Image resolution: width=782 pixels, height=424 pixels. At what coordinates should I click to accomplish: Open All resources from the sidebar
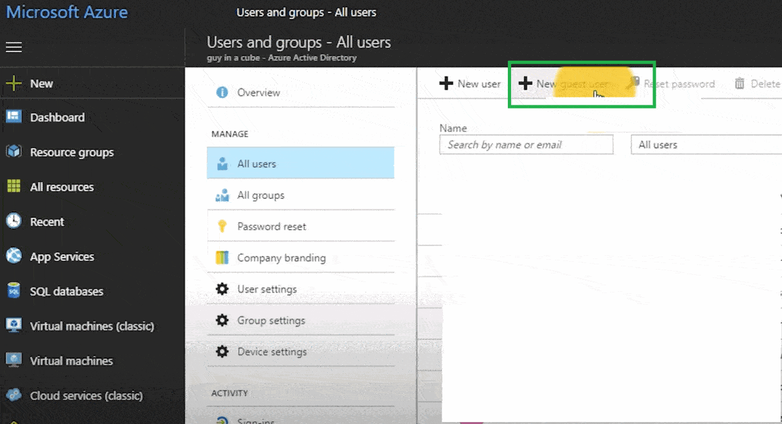[62, 187]
